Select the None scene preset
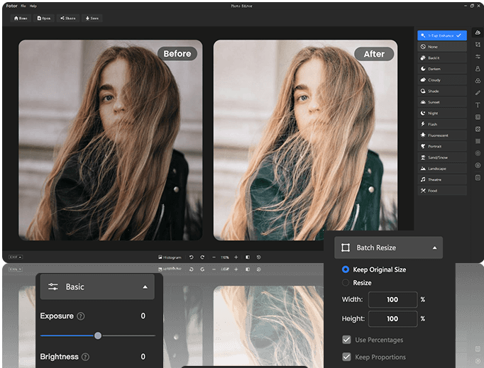 [442, 47]
